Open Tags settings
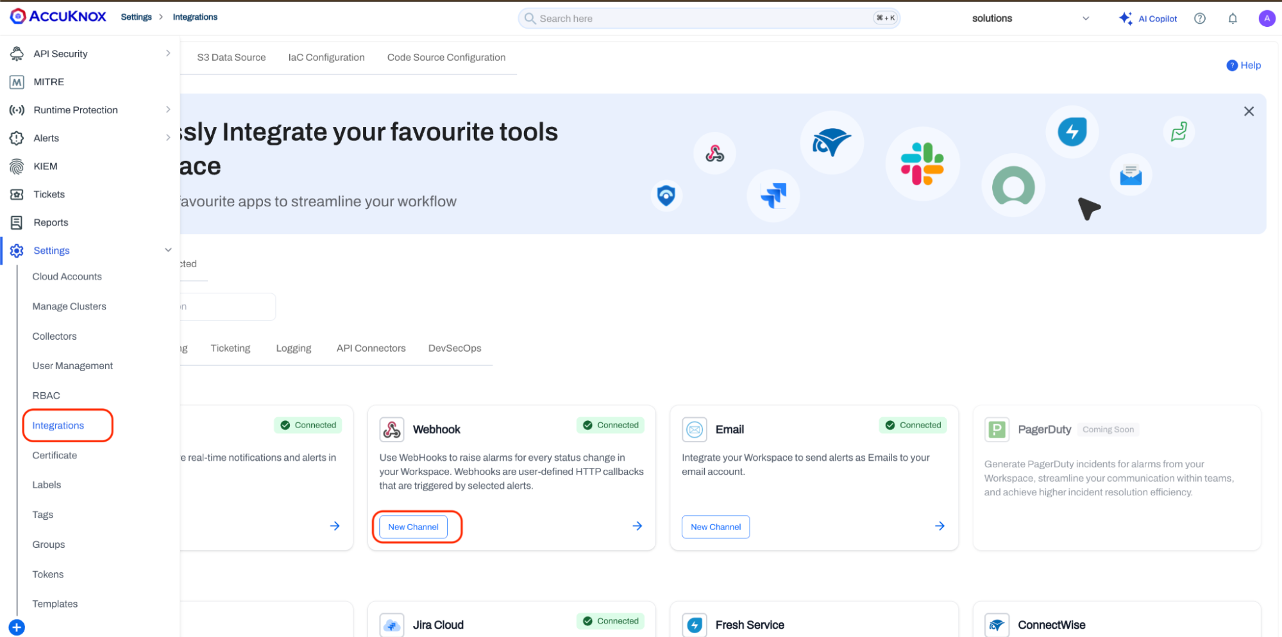The image size is (1282, 637). coord(43,515)
